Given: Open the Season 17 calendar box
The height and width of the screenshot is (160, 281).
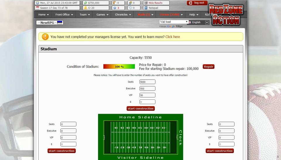Looking at the screenshot, I should (x=57, y=8).
